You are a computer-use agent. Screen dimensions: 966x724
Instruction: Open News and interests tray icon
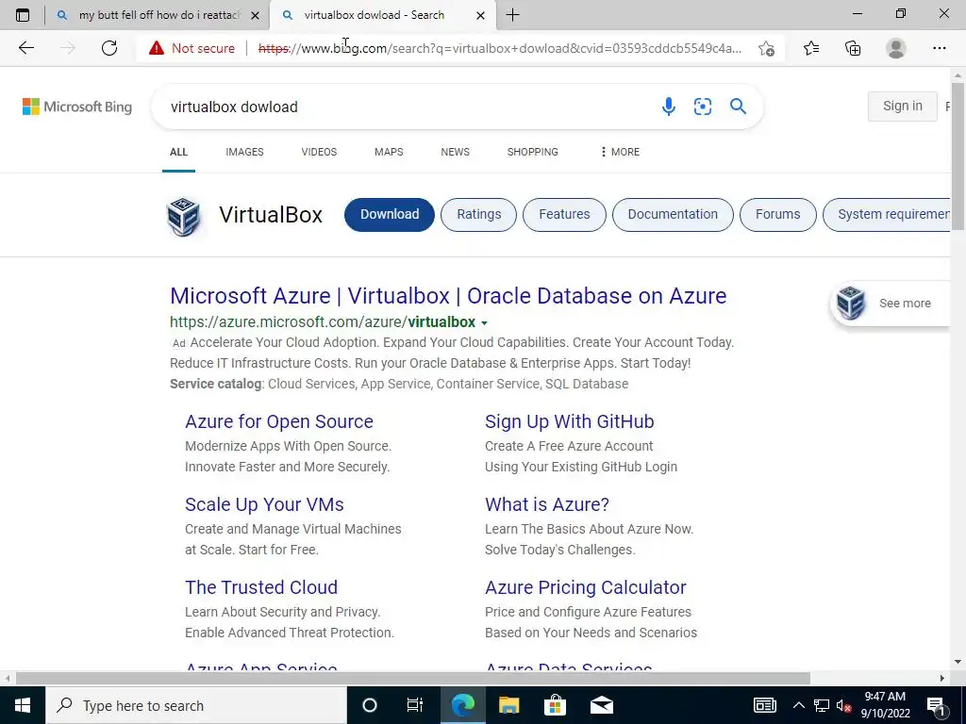(x=764, y=705)
